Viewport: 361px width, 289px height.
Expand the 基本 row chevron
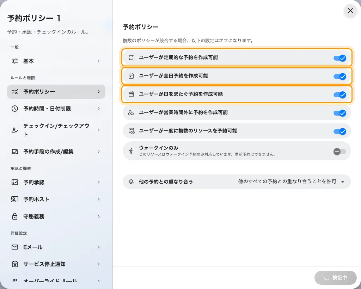click(x=99, y=61)
